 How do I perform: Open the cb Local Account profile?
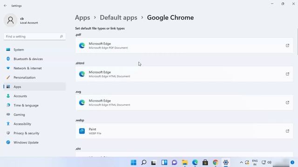click(x=21, y=20)
